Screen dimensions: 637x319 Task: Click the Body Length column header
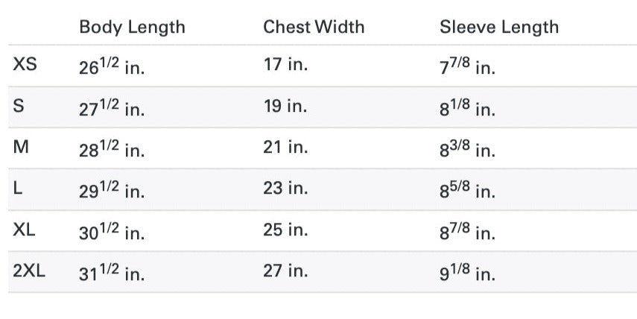click(x=132, y=28)
